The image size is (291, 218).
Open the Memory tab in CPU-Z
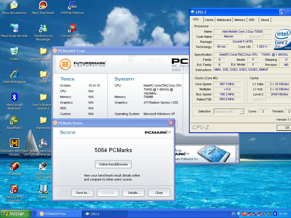pos(240,20)
